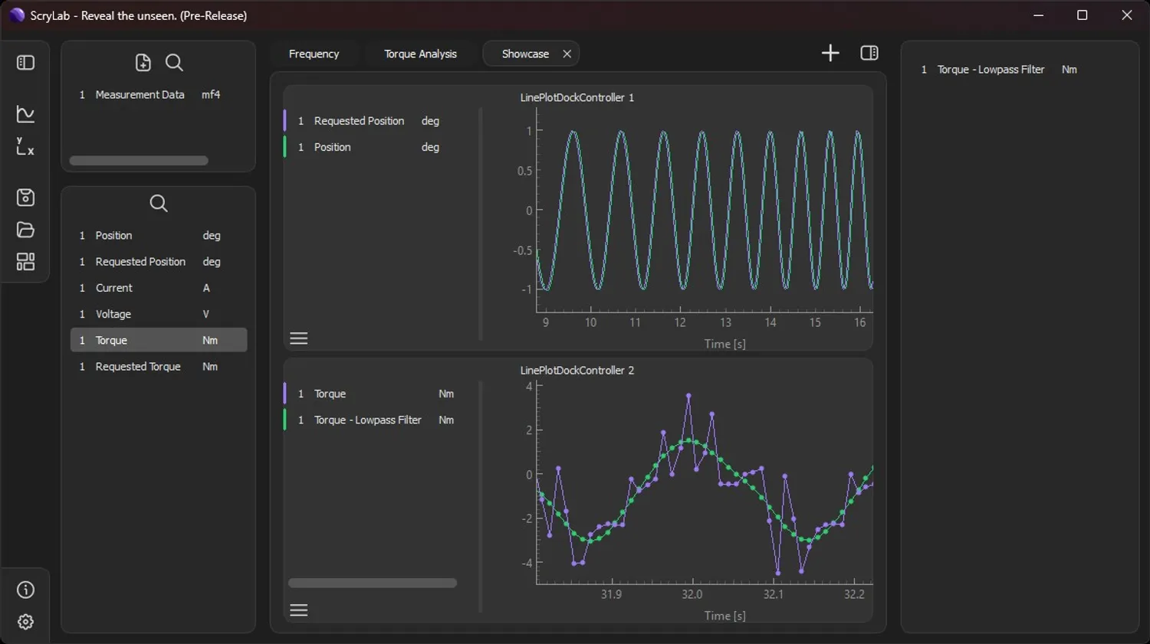1150x644 pixels.
Task: Open the line plot icon in sidebar
Action: click(x=25, y=114)
